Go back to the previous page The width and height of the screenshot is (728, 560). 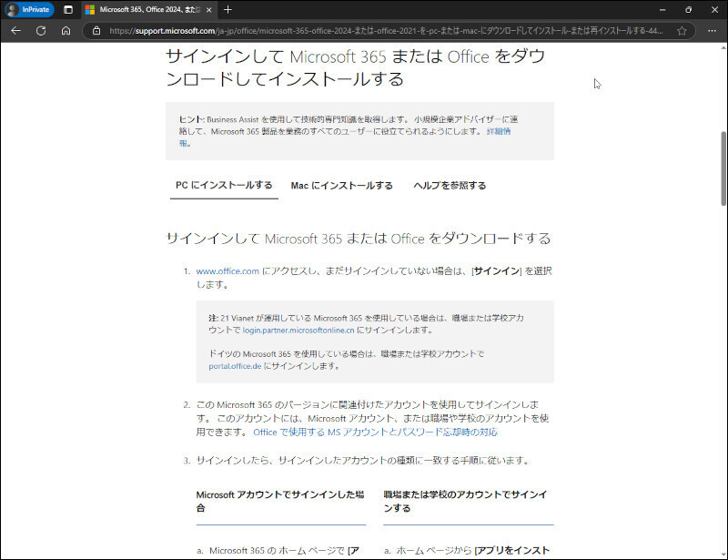click(x=16, y=31)
